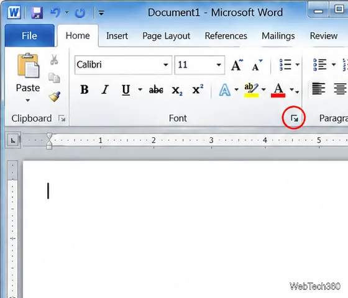The image size is (348, 298).
Task: Open the File tab
Action: coord(29,36)
